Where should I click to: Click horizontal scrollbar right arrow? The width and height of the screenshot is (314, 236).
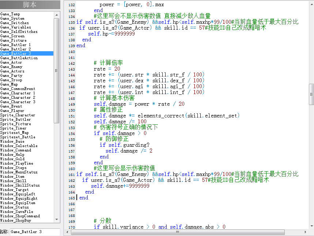(305, 232)
